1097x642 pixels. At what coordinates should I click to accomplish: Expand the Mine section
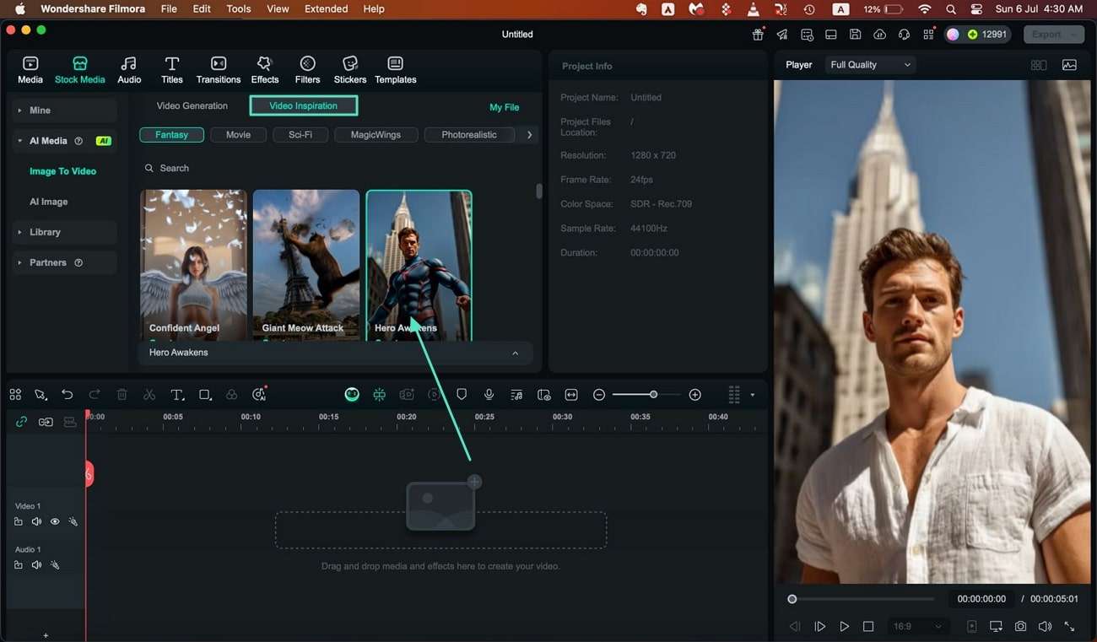click(65, 111)
